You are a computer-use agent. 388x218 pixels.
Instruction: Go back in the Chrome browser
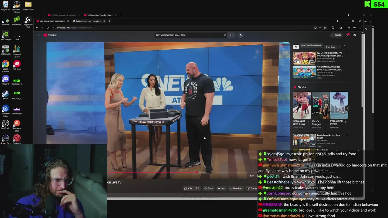(x=37, y=28)
